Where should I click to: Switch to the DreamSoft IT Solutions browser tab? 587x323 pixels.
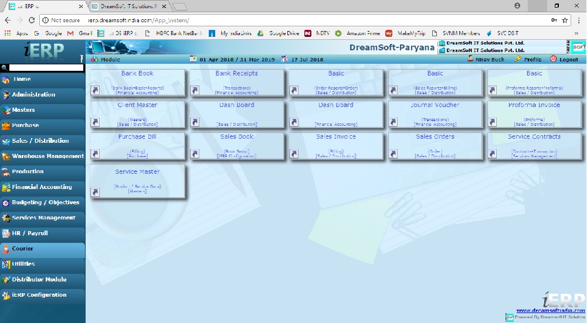(128, 6)
